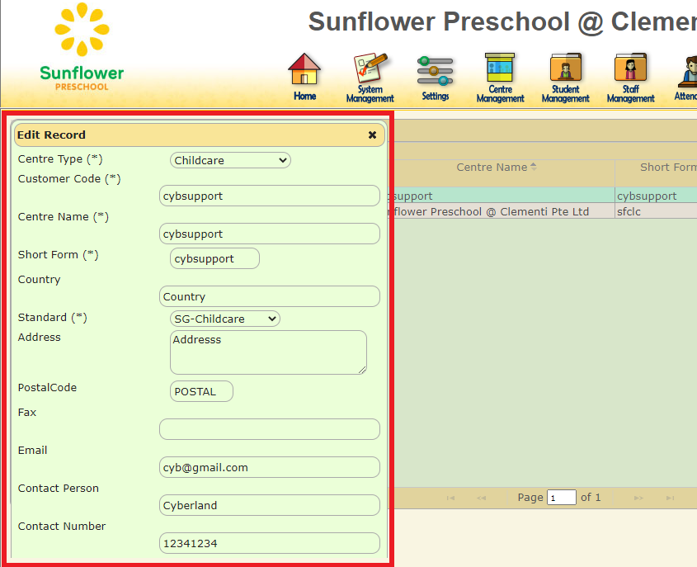The image size is (697, 567).
Task: Select the sfclc table cell
Action: click(x=656, y=211)
